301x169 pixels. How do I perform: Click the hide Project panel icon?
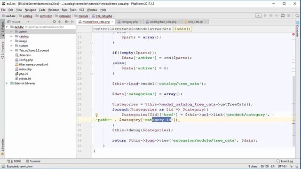[x=73, y=22]
